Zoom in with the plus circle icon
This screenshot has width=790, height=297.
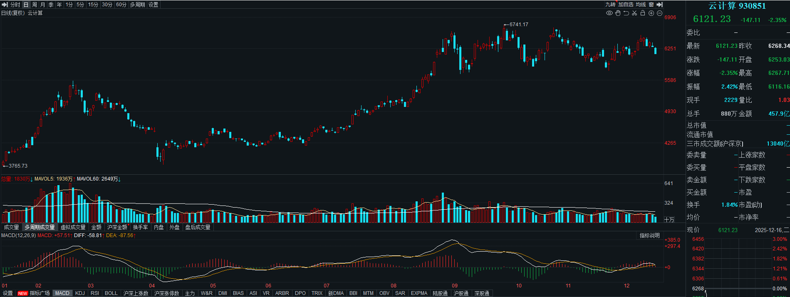651,13
